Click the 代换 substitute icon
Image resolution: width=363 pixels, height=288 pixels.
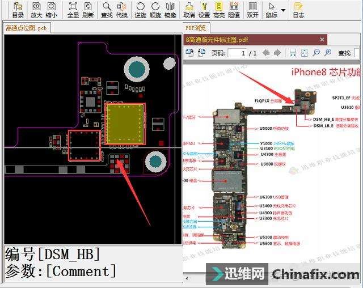122,10
